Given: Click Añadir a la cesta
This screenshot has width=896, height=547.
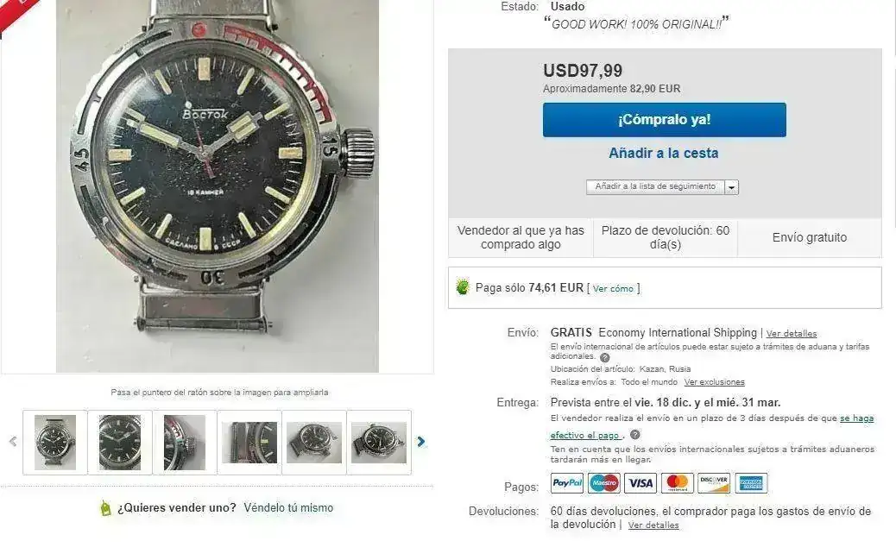Looking at the screenshot, I should click(x=664, y=153).
